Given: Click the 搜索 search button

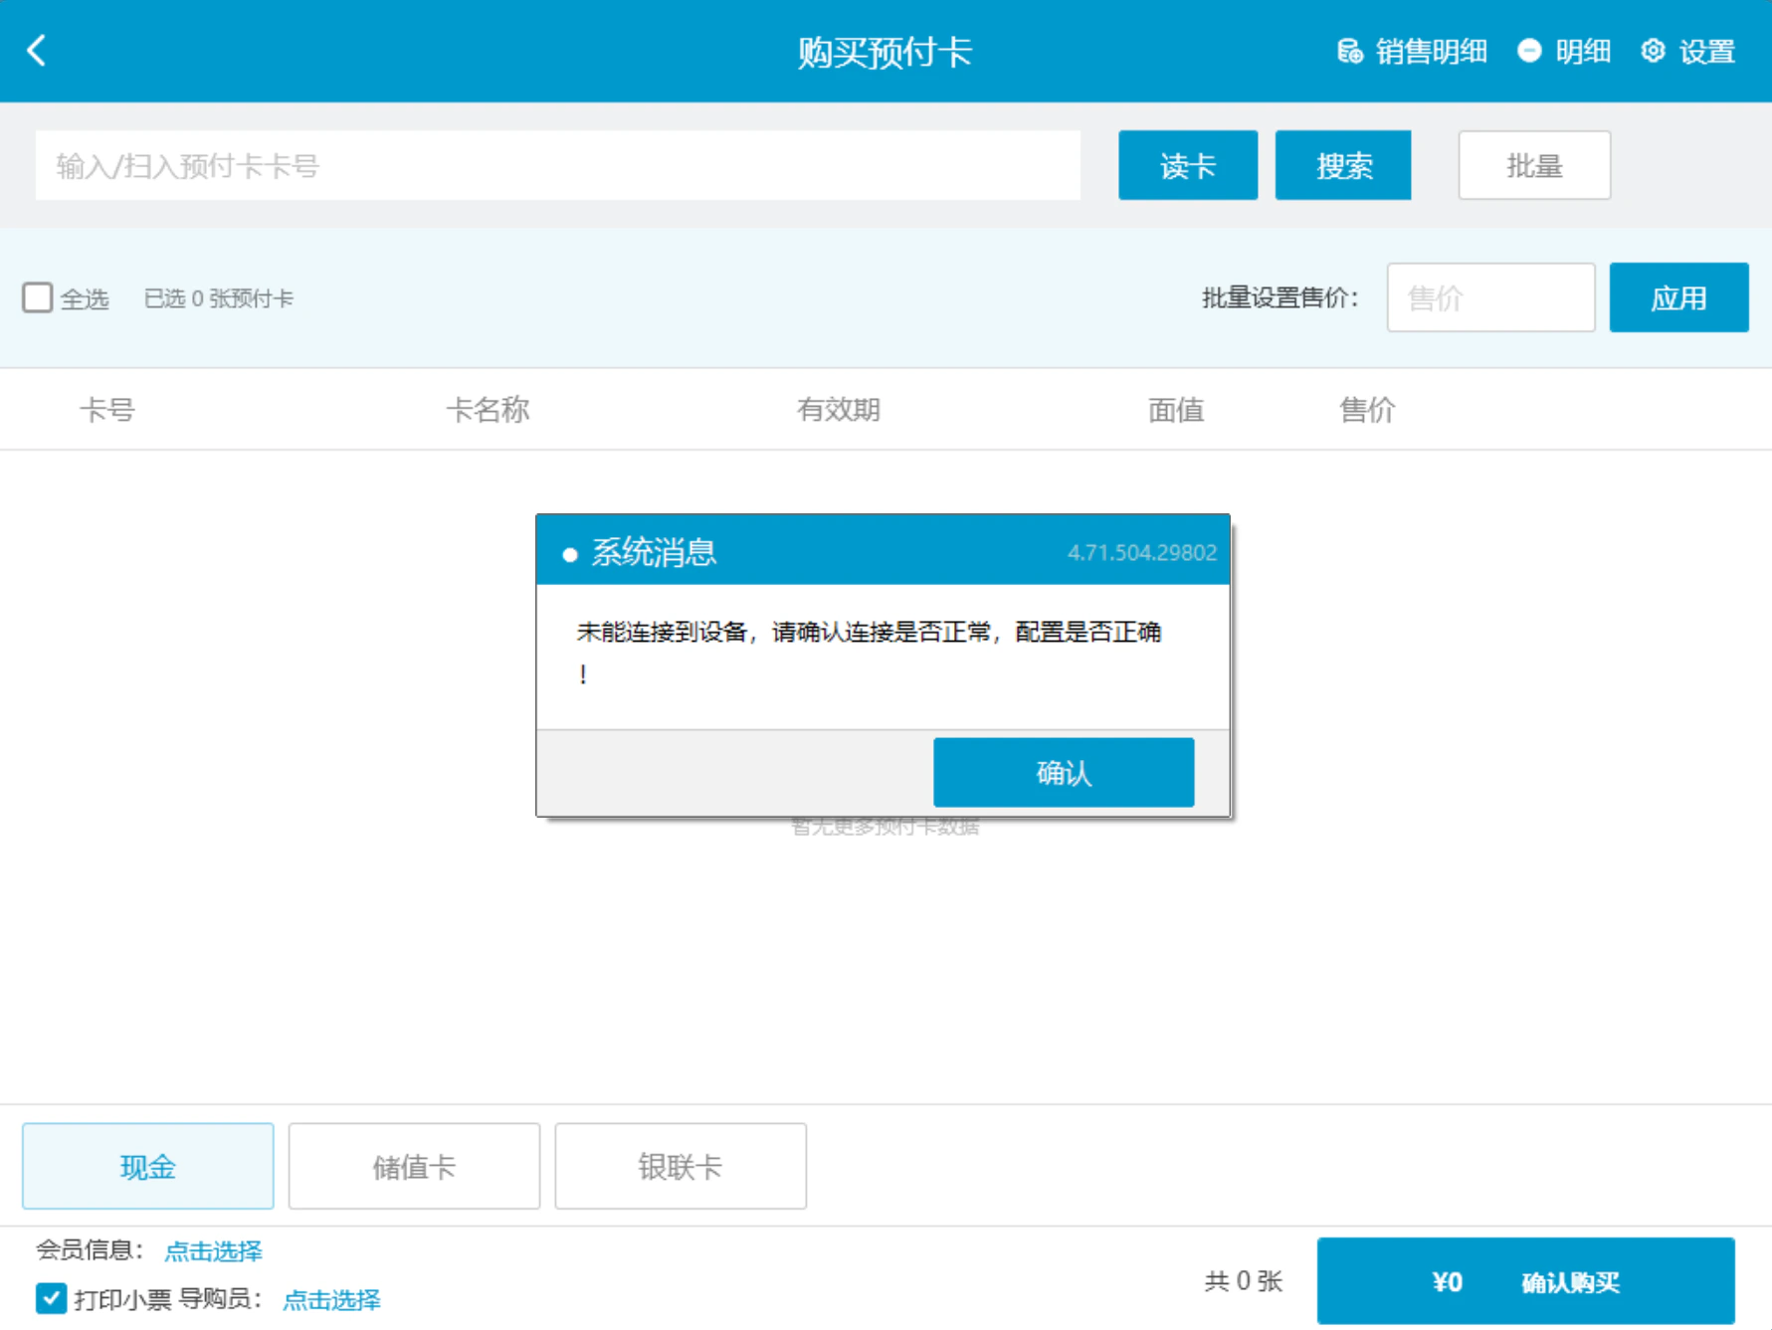Looking at the screenshot, I should (x=1343, y=165).
